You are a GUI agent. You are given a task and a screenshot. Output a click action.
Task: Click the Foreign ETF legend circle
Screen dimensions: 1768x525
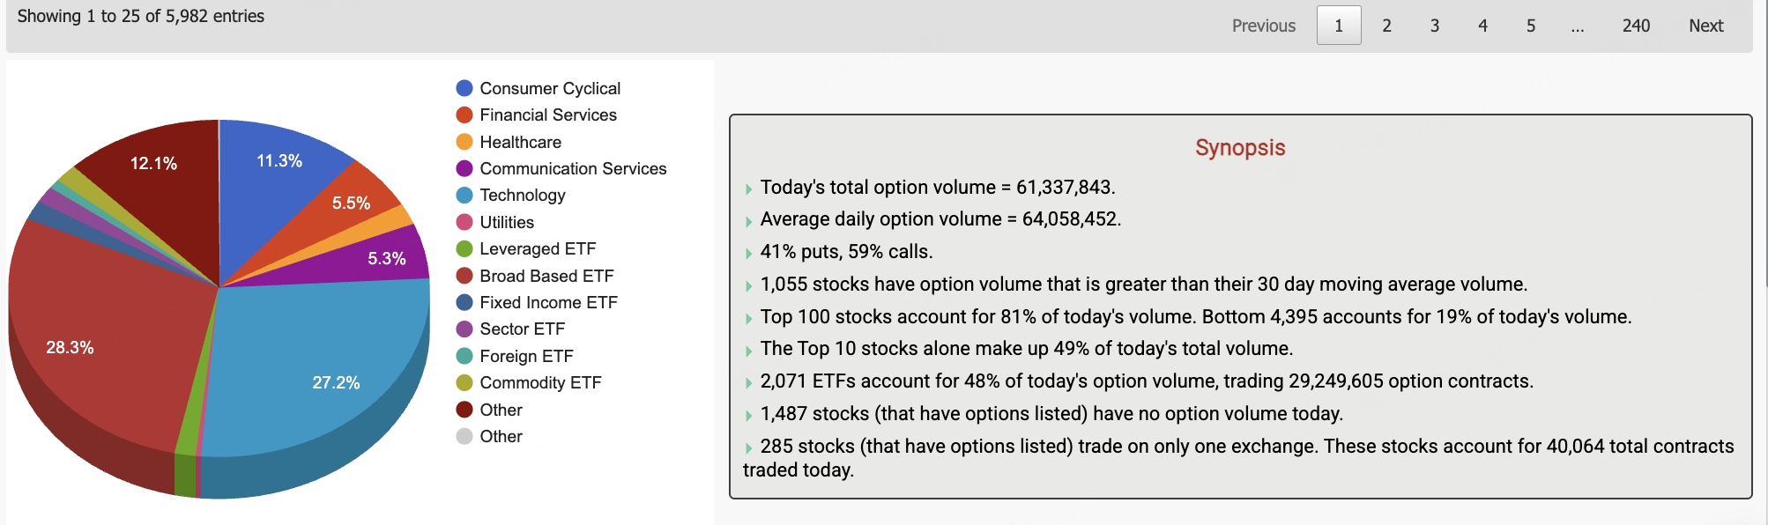pos(464,356)
